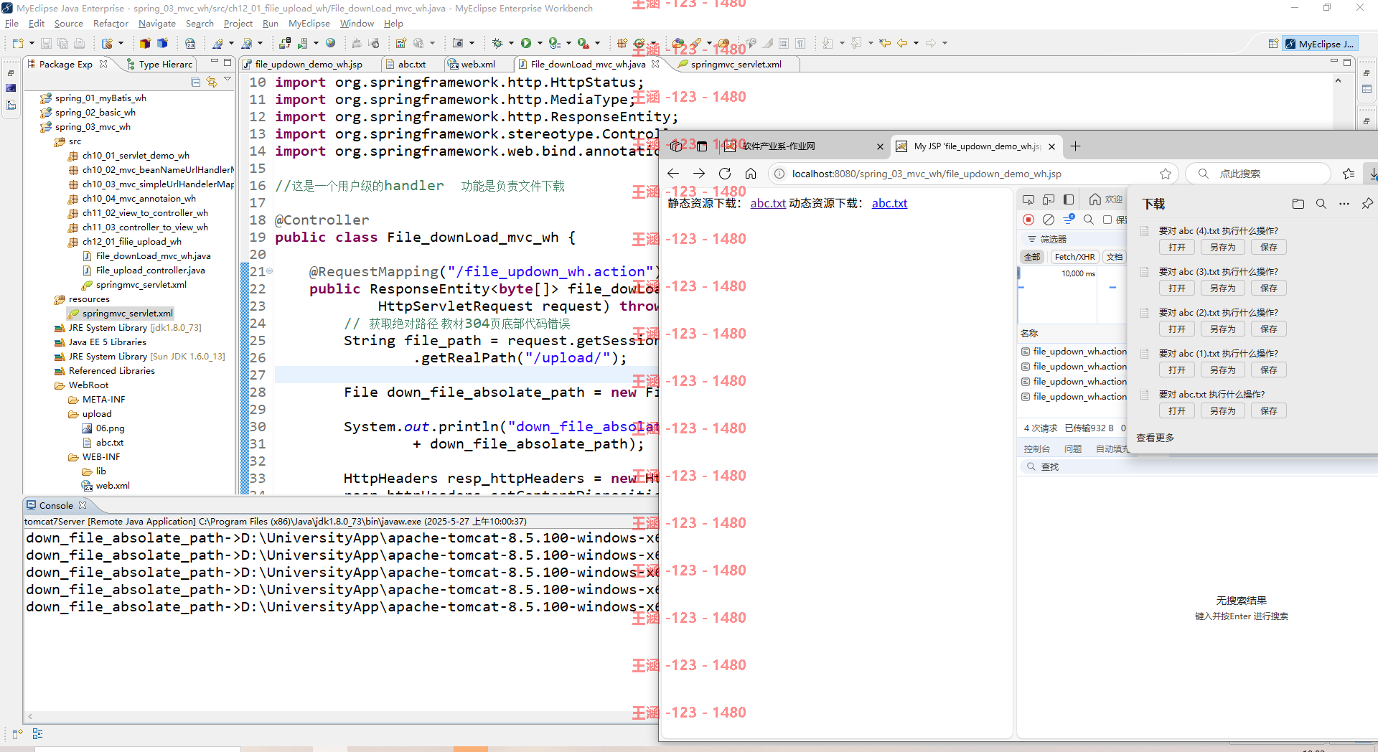Viewport: 1378px width, 752px height.
Task: Select the Fetch/XHR filter chip
Action: point(1074,257)
